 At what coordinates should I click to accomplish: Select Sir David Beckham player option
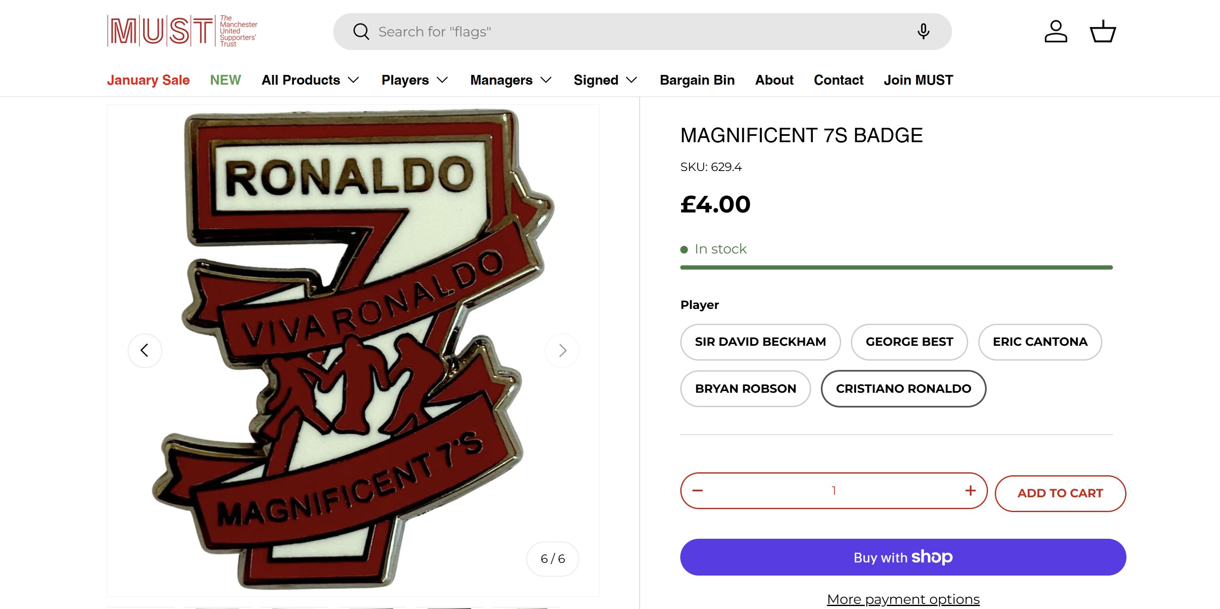tap(760, 342)
